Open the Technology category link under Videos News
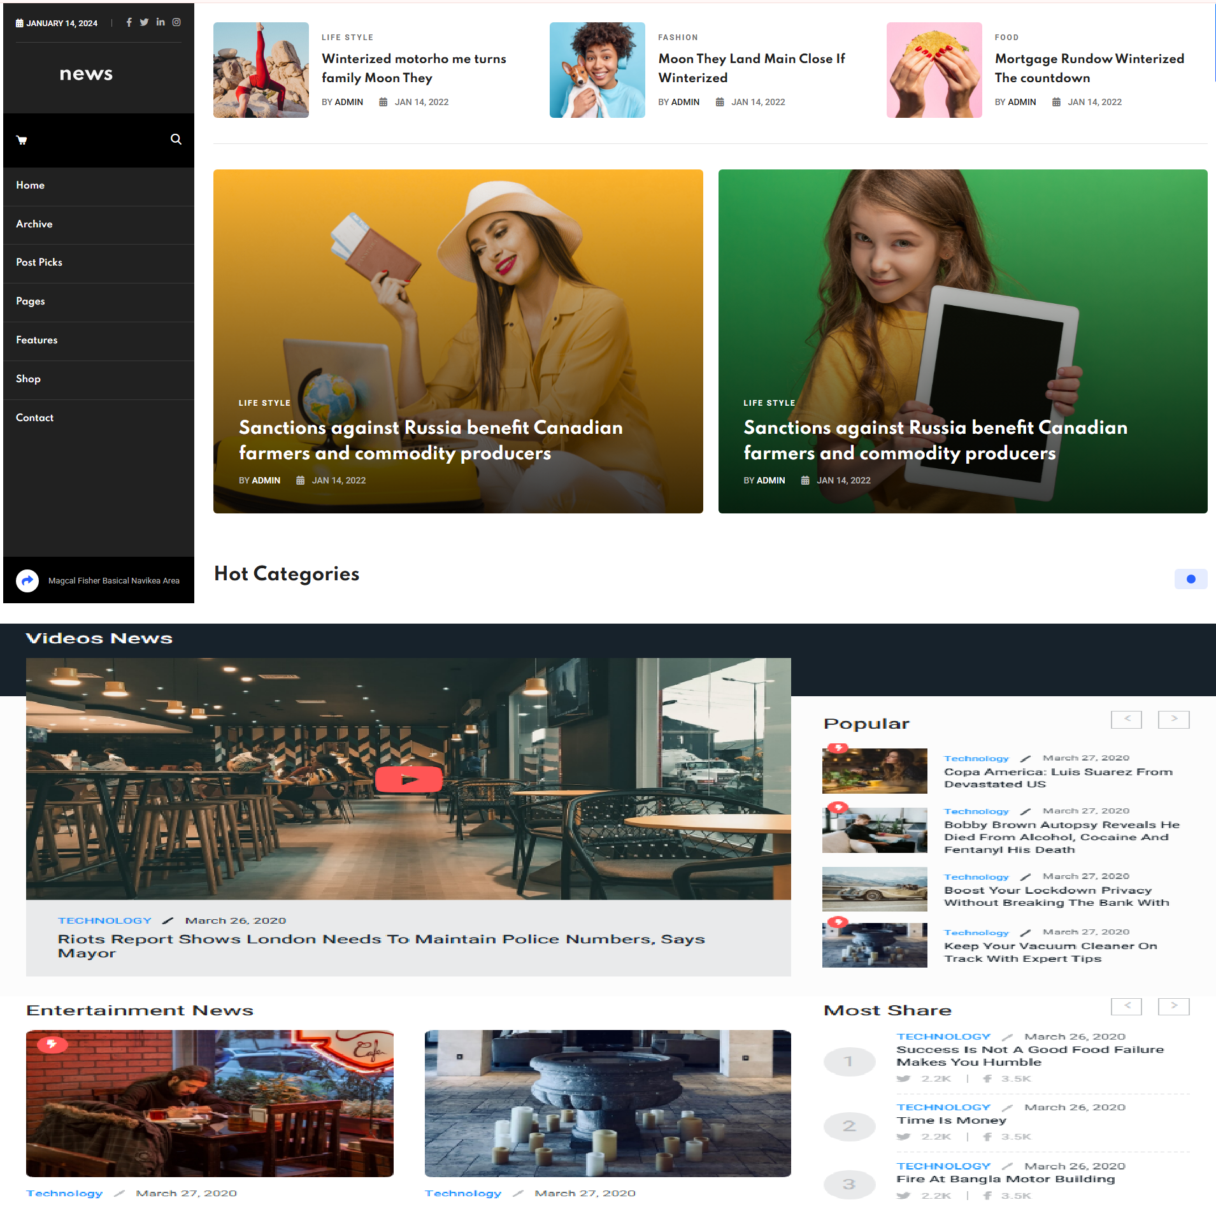This screenshot has width=1216, height=1216. 104,920
